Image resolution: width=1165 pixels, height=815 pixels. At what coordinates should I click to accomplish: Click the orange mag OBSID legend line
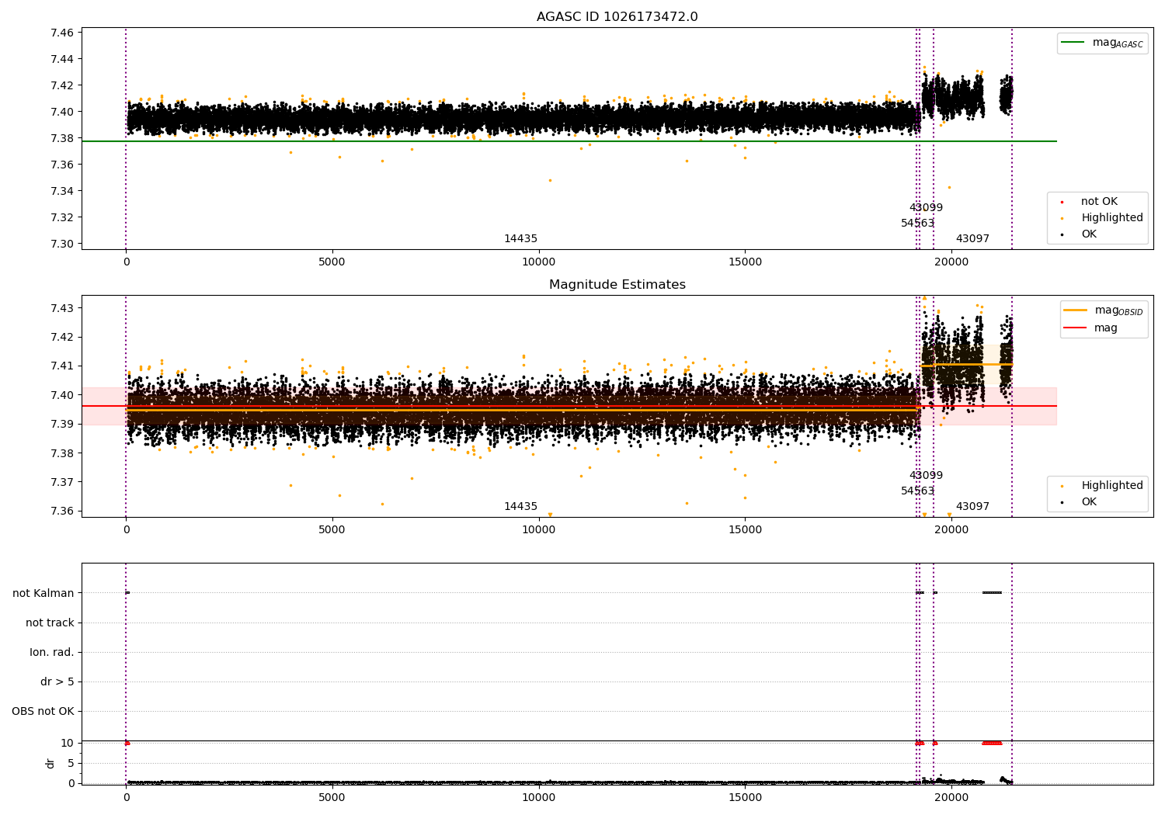pos(1075,310)
